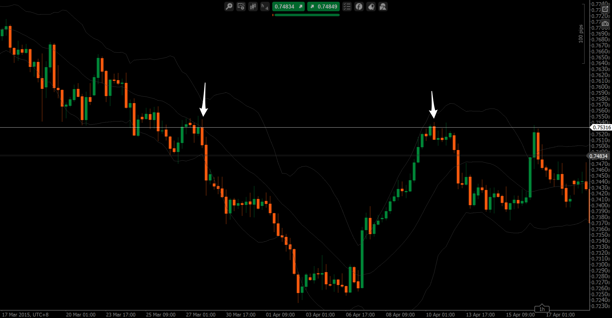612x318 pixels.
Task: Click the '15 Apr 09:00' time axis label
Action: (520, 315)
